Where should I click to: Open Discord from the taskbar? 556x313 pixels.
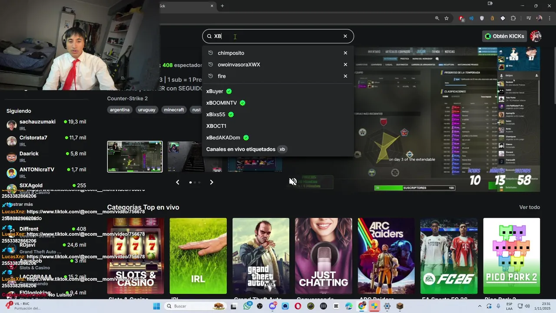(272, 306)
